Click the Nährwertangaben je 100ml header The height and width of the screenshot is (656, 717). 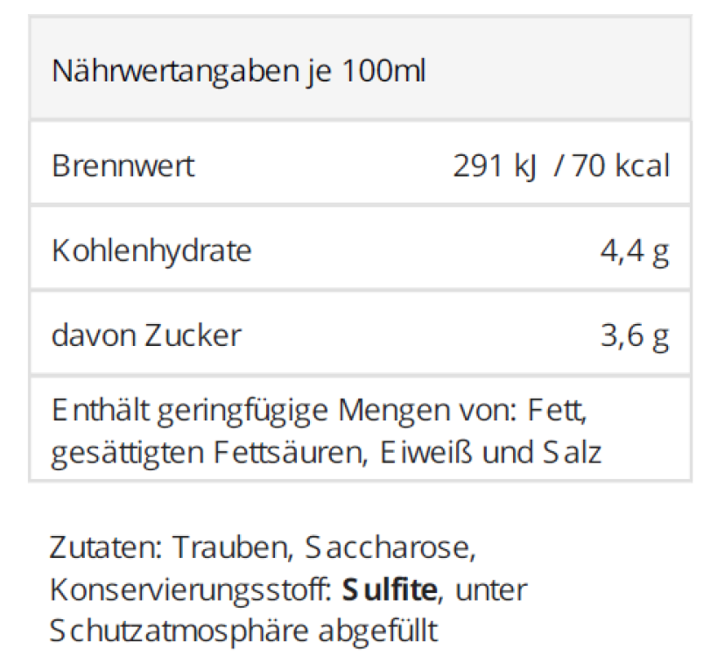[x=239, y=71]
